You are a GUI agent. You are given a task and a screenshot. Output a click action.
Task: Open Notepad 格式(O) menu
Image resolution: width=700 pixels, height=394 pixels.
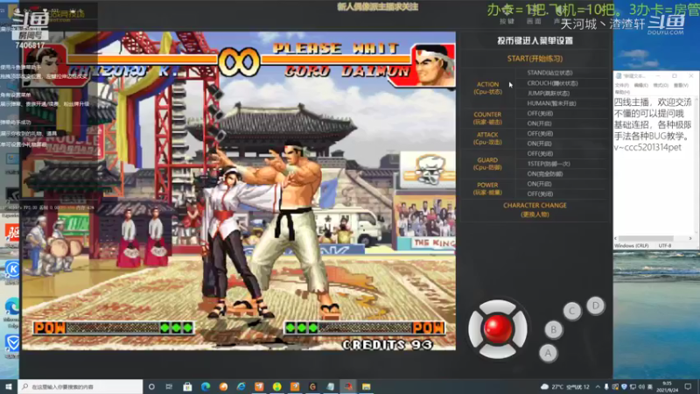click(661, 85)
